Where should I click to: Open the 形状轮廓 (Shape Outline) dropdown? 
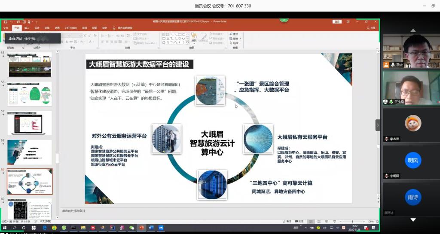pos(217,38)
